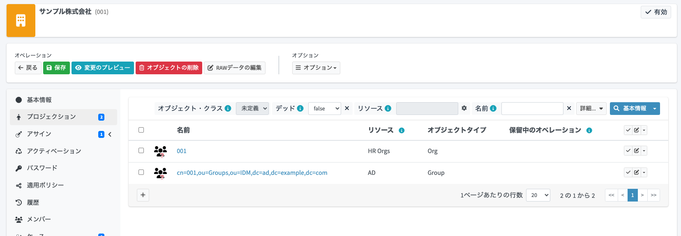The image size is (681, 236).
Task: Click edit action for HR Orgs row
Action: pos(636,151)
